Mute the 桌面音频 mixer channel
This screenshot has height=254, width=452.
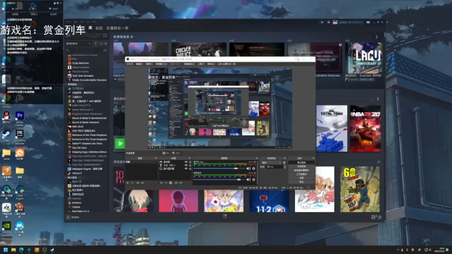click(x=249, y=179)
